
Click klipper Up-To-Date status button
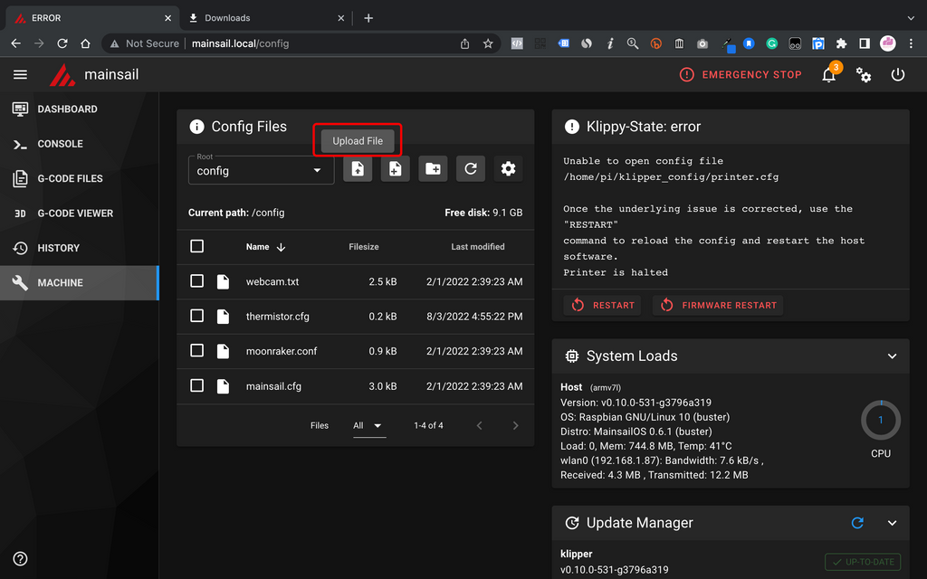tap(863, 562)
